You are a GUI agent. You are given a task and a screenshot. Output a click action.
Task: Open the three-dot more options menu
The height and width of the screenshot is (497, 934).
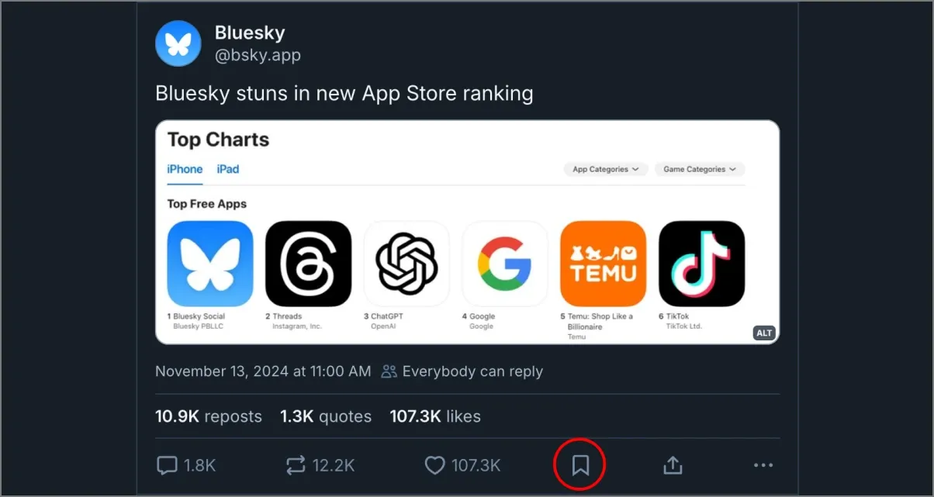[x=763, y=465]
